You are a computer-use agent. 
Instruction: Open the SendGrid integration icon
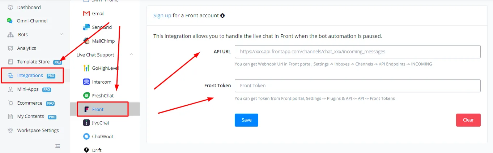[86, 27]
